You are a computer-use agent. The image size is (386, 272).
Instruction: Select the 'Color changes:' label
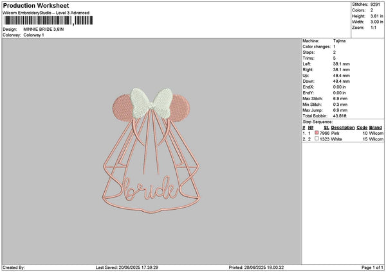(x=317, y=47)
